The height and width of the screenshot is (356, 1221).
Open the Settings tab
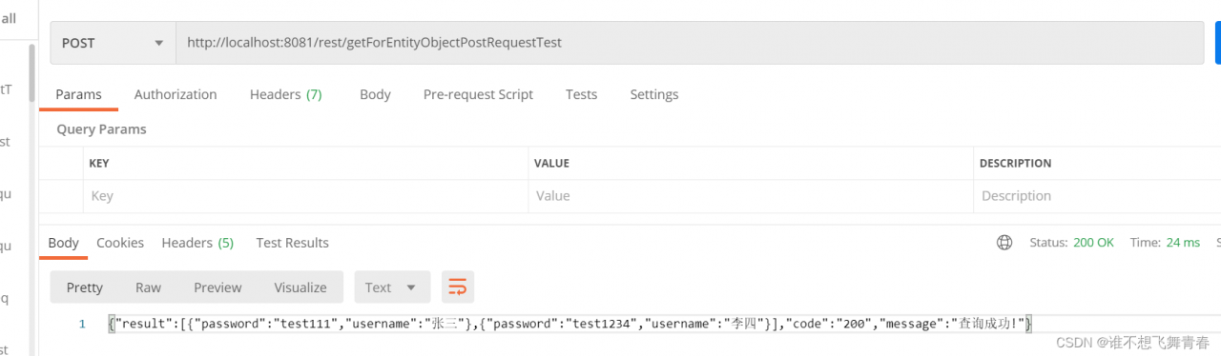(654, 94)
